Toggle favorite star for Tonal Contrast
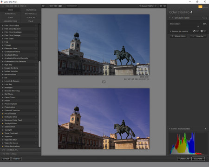The height and width of the screenshot is (167, 209). [3, 133]
